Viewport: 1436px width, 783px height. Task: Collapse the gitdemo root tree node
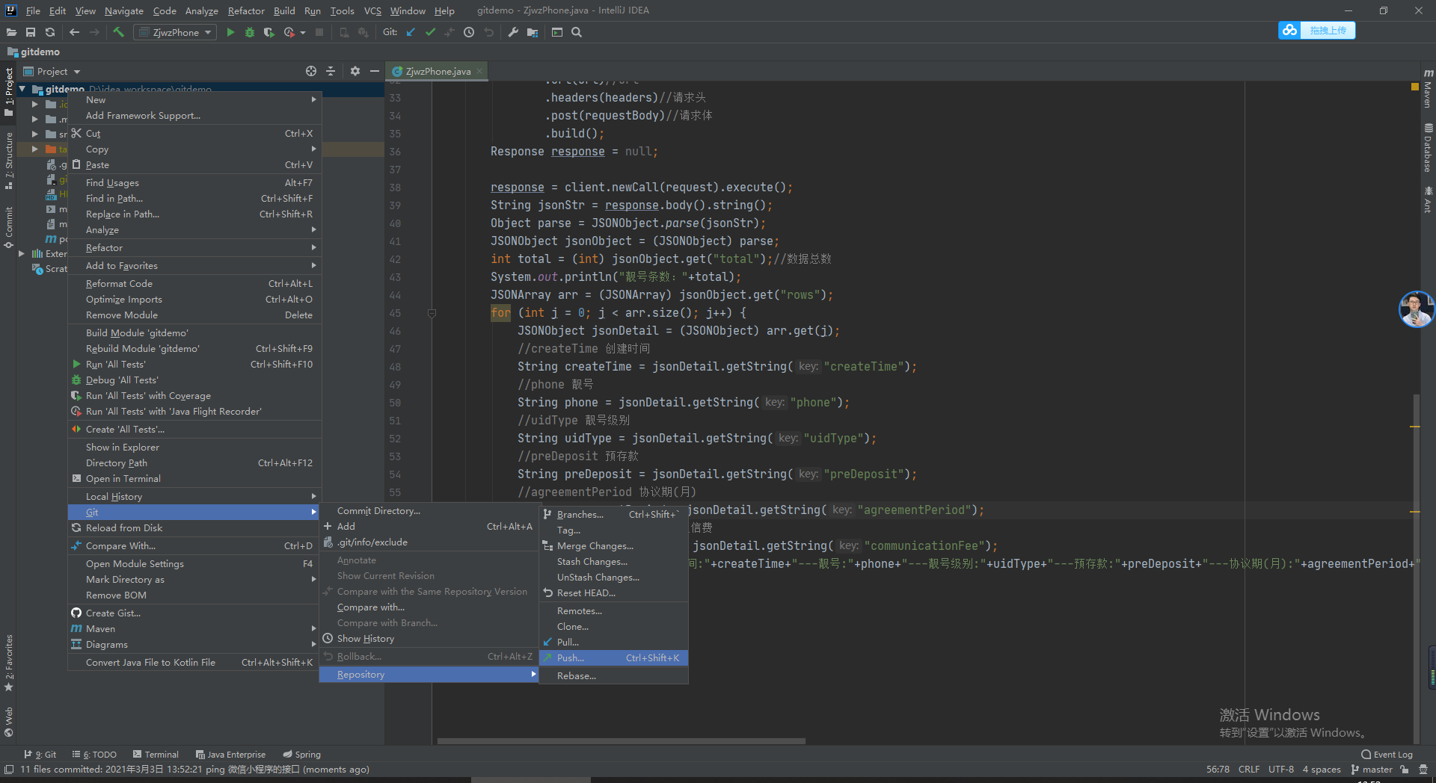pos(22,89)
